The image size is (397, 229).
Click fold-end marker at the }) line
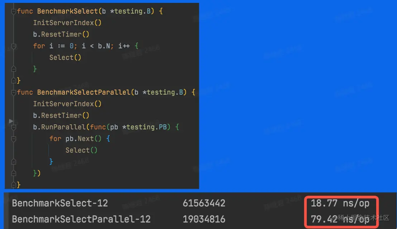click(14, 173)
